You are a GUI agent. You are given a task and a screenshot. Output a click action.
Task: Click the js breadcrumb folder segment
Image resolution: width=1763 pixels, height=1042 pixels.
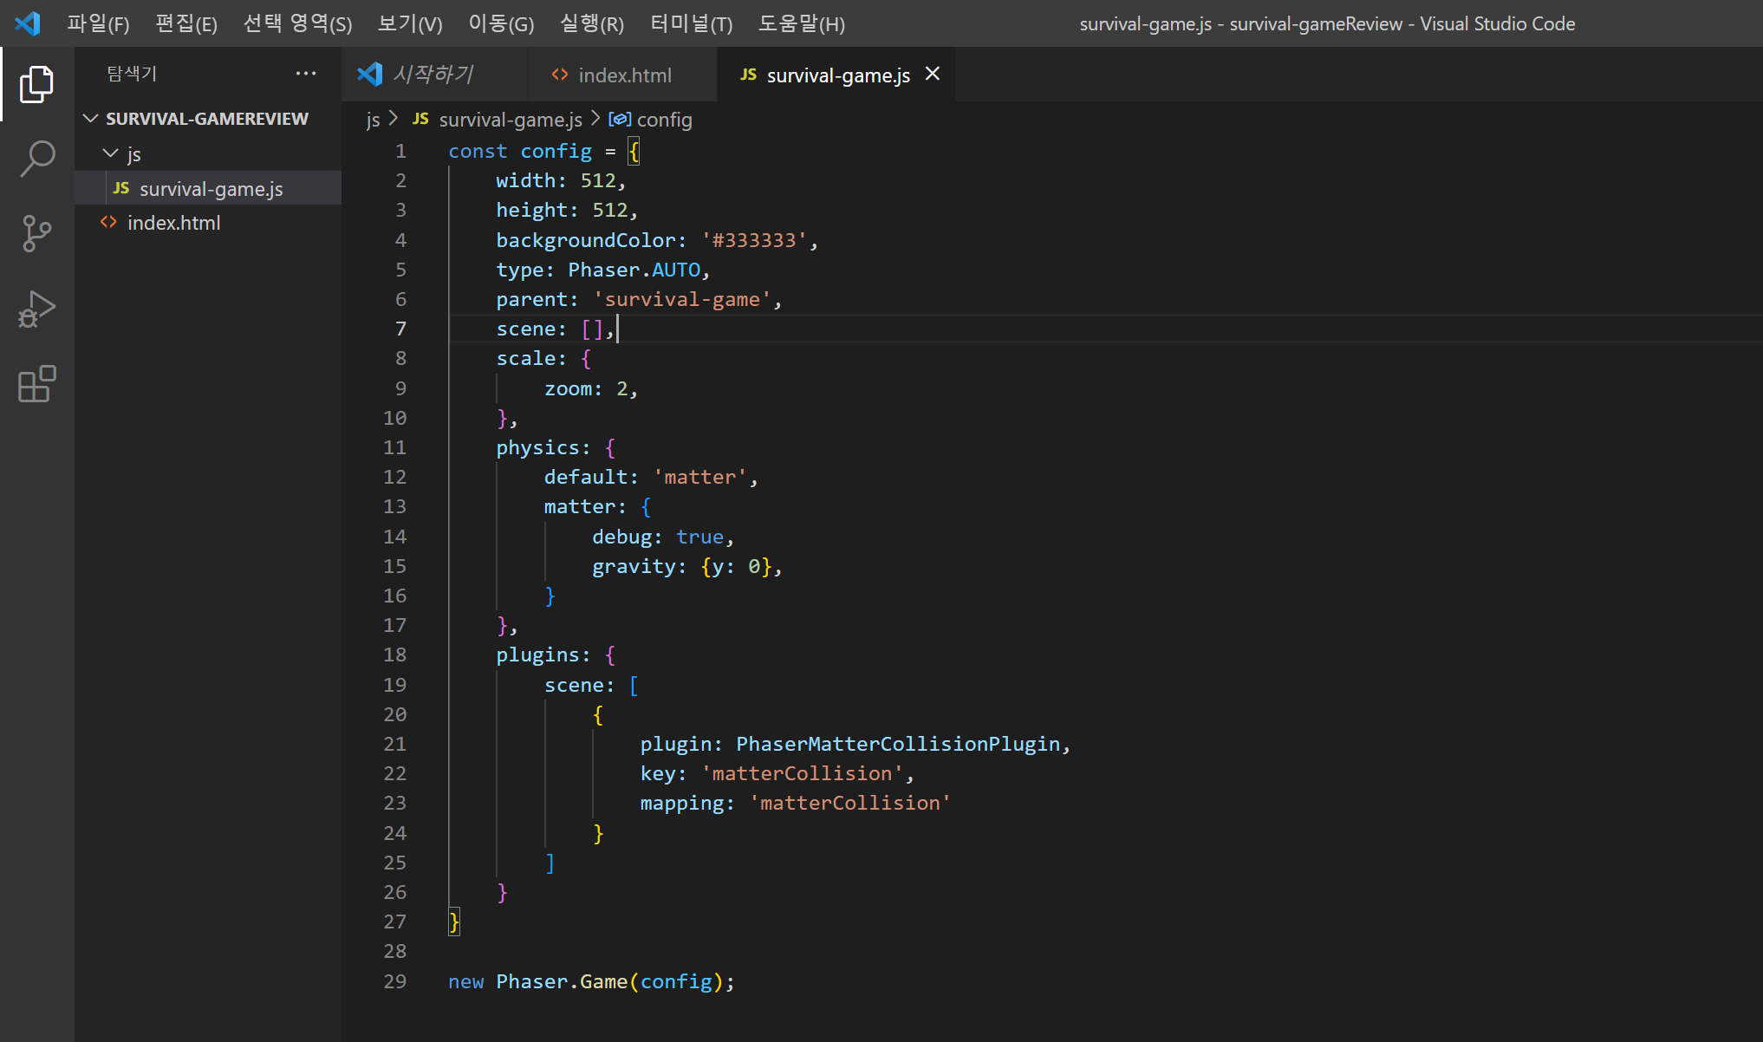(x=373, y=120)
